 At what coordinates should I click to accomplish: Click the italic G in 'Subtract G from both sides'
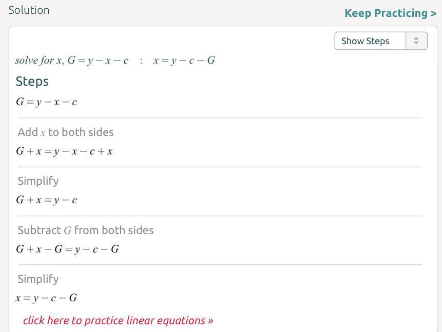[x=68, y=231]
